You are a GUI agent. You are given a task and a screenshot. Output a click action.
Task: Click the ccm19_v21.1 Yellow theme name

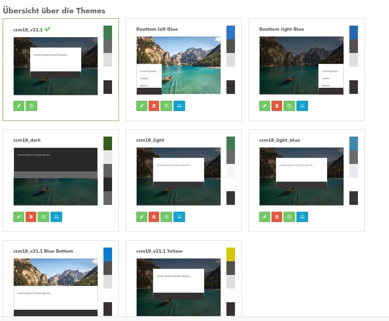click(x=159, y=251)
